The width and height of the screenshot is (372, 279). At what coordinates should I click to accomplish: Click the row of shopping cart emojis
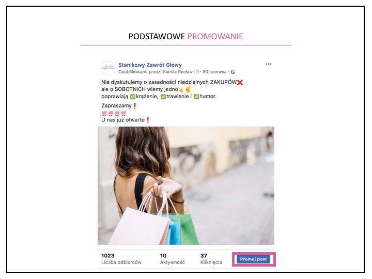(x=114, y=113)
